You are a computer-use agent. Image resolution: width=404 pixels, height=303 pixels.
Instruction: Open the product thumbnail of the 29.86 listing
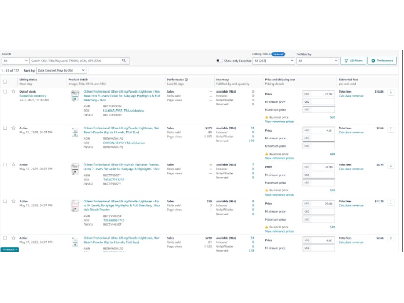pos(75,206)
